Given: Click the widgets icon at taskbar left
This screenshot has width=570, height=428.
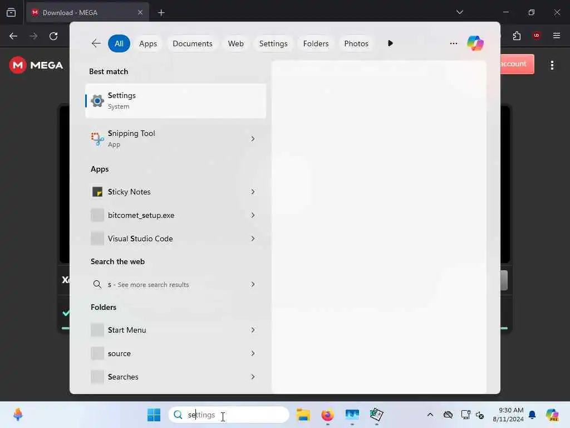Looking at the screenshot, I should 18,415.
